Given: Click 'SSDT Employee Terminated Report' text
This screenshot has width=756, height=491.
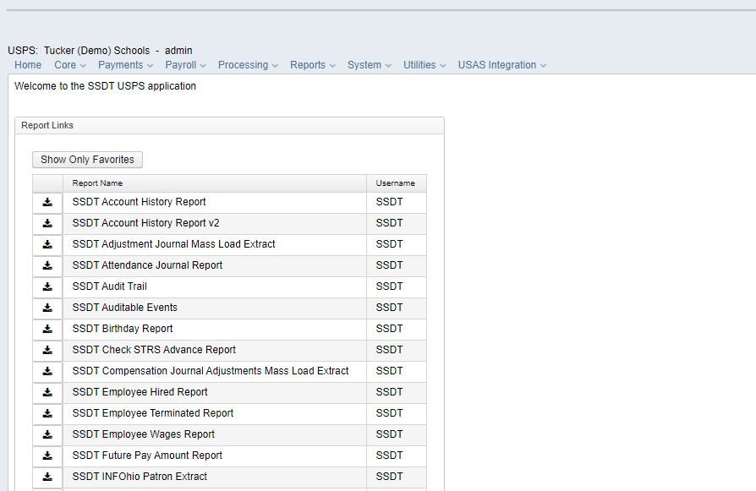Looking at the screenshot, I should [x=153, y=413].
